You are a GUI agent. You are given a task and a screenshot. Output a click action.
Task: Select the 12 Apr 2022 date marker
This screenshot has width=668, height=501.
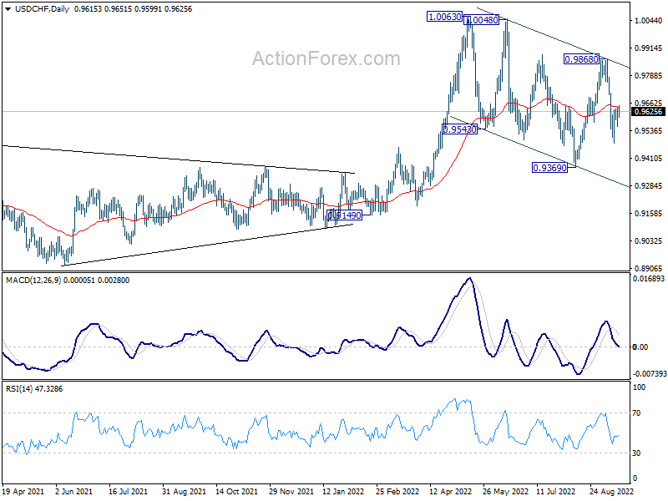(451, 492)
